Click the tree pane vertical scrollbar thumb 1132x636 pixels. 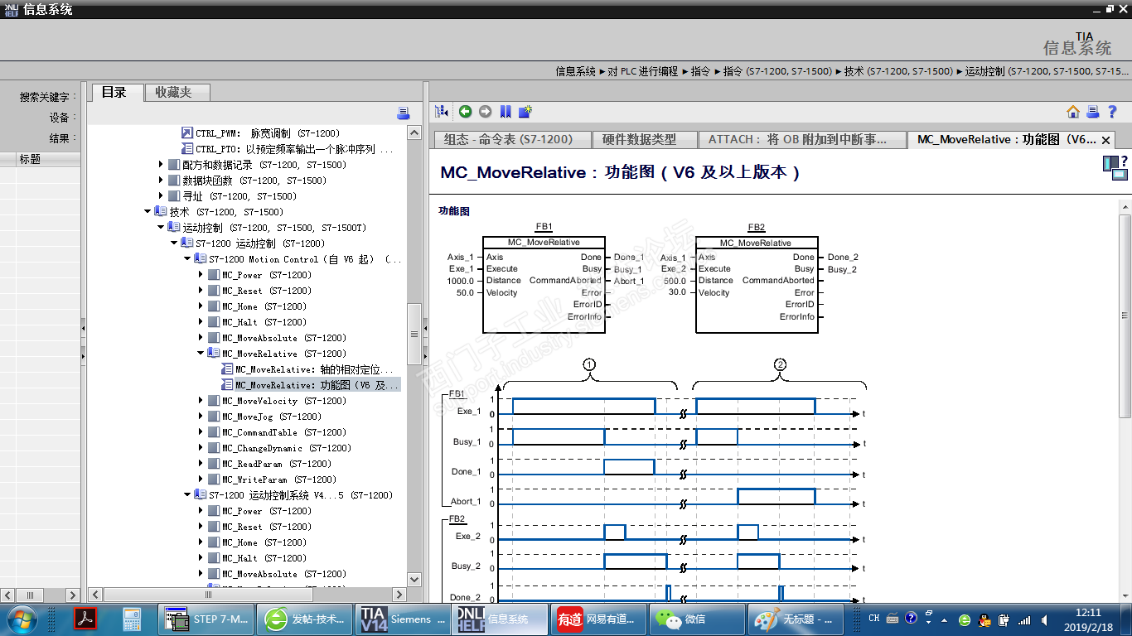pos(414,334)
